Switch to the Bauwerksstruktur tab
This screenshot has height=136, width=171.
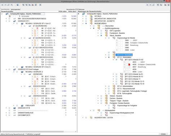(5, 9)
